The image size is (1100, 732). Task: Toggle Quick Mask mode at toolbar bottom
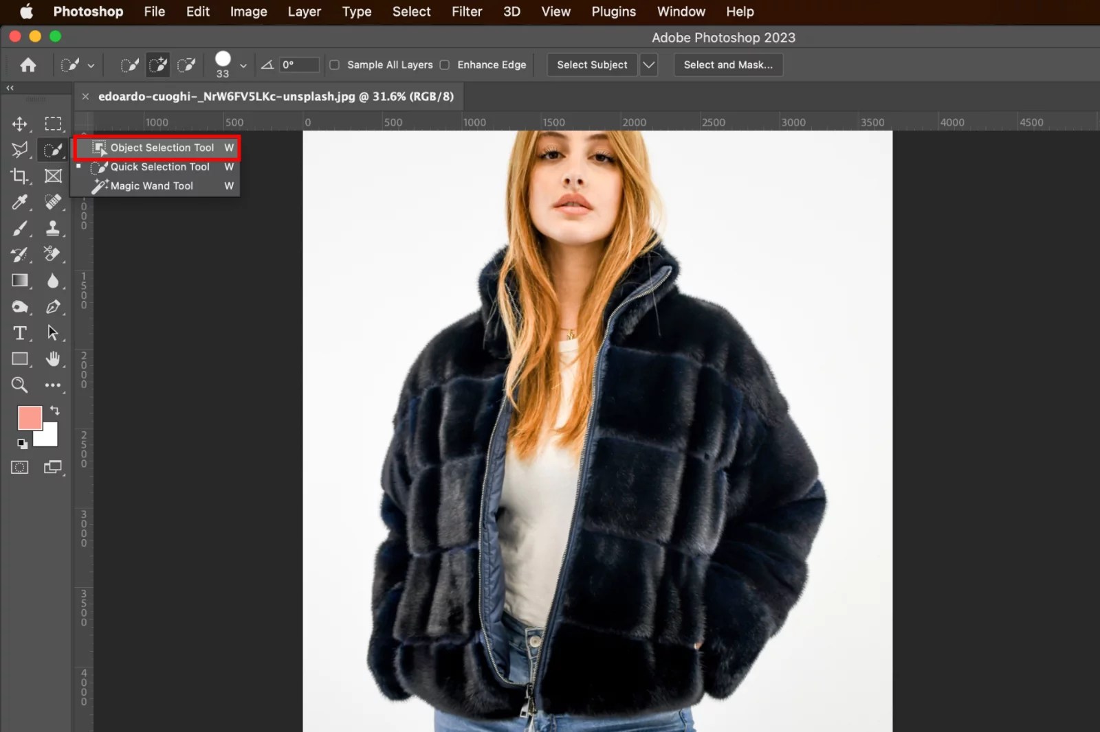19,467
